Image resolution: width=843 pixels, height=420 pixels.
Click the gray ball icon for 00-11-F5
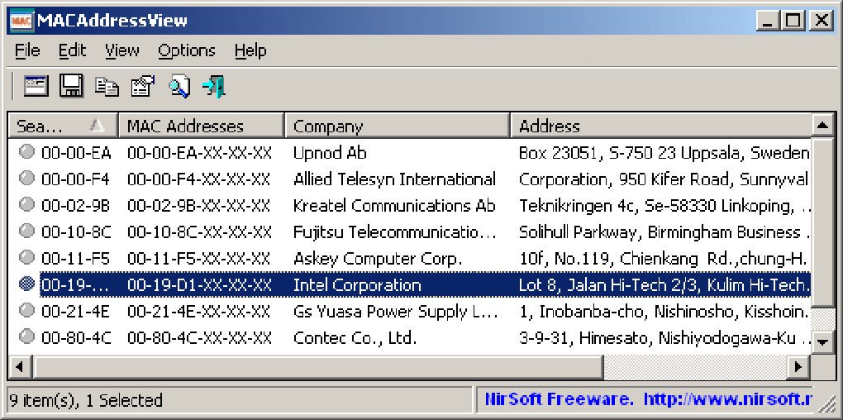[26, 258]
